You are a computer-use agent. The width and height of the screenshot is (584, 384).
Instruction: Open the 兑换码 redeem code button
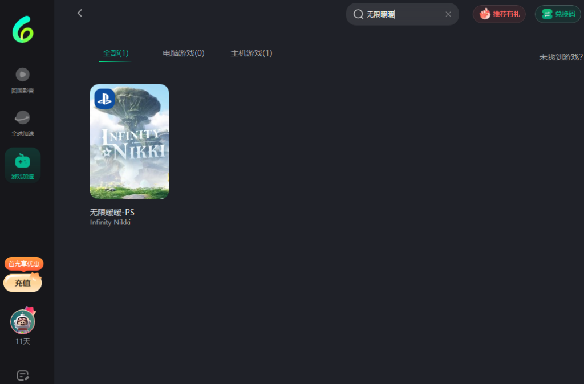[x=558, y=14]
